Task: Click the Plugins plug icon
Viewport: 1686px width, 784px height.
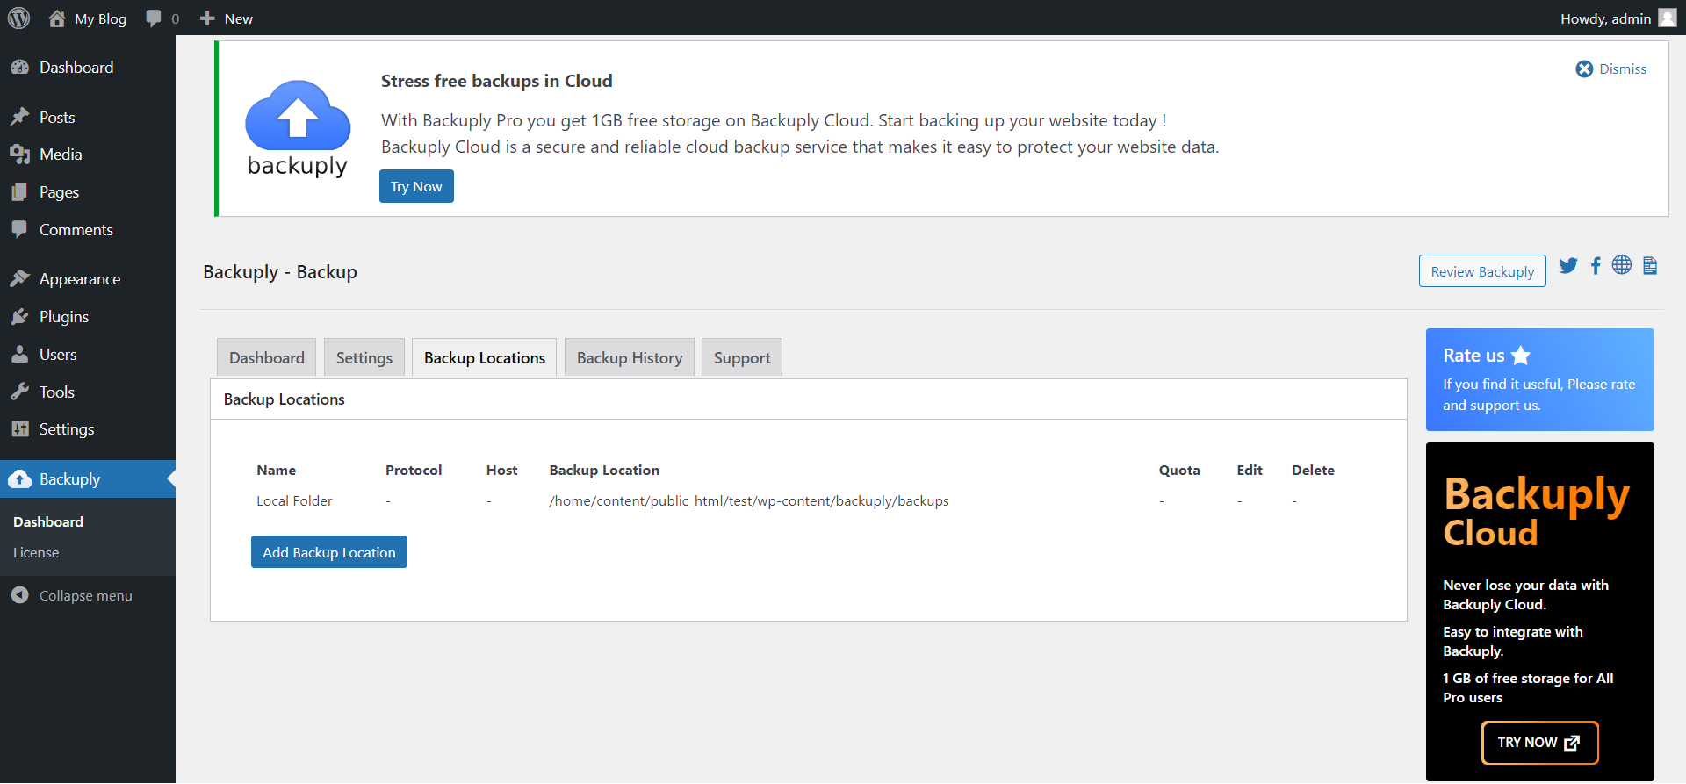Action: (x=19, y=316)
